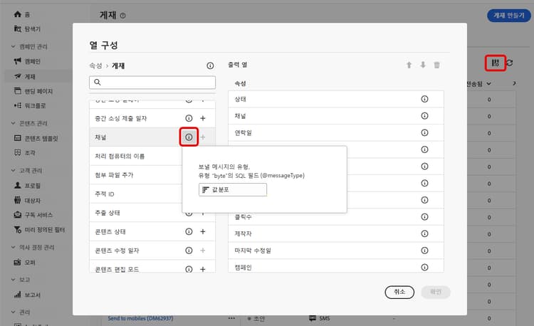Click the 게재 만들기 button
Image resolution: width=534 pixels, height=326 pixels.
click(509, 16)
